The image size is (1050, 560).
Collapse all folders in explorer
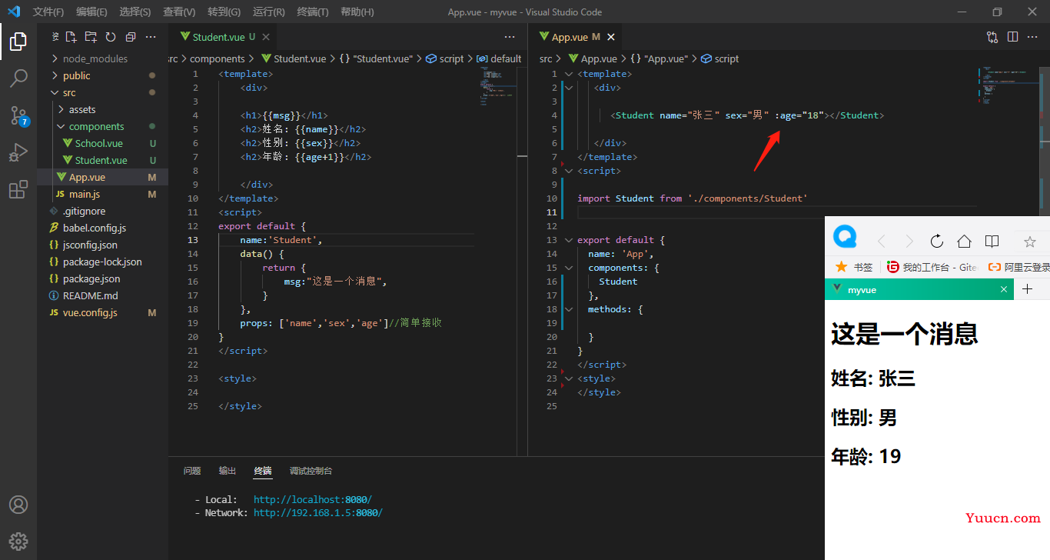(x=131, y=37)
